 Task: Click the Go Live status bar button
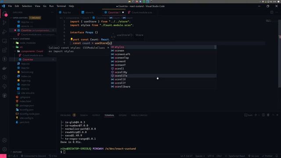pos(253,156)
